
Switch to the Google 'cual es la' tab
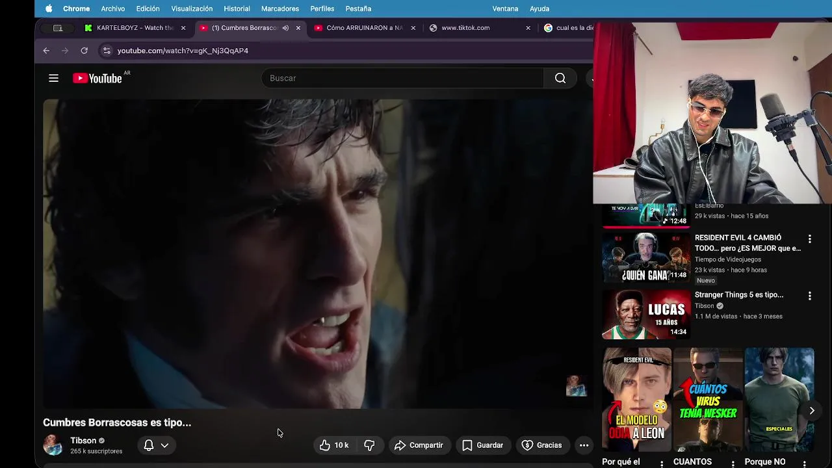pyautogui.click(x=569, y=28)
